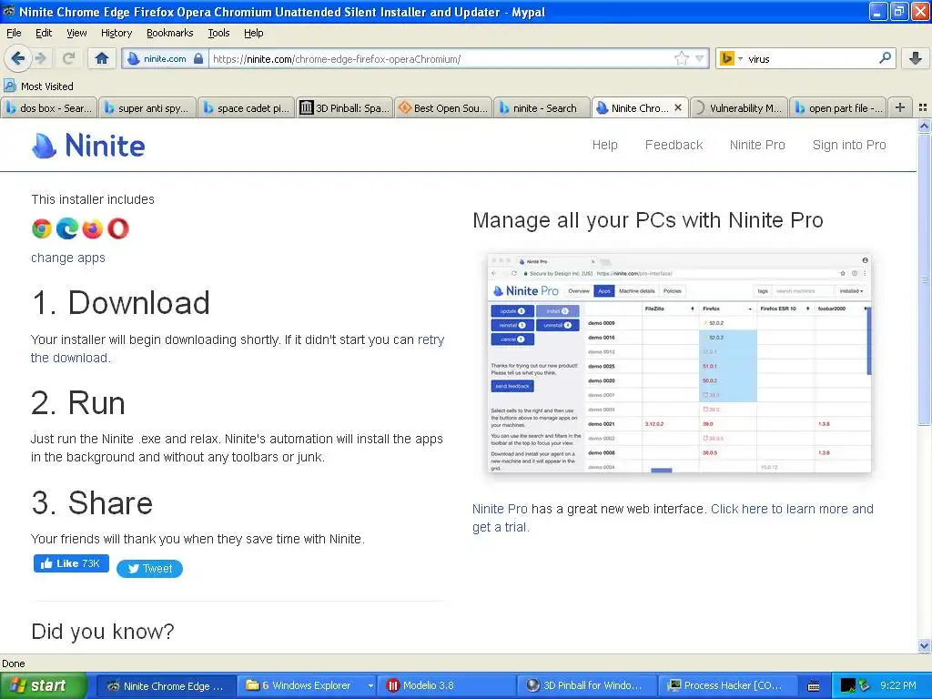Click the green tray icon beside the clock
Viewport: 932px width, 699px height.
point(865,685)
